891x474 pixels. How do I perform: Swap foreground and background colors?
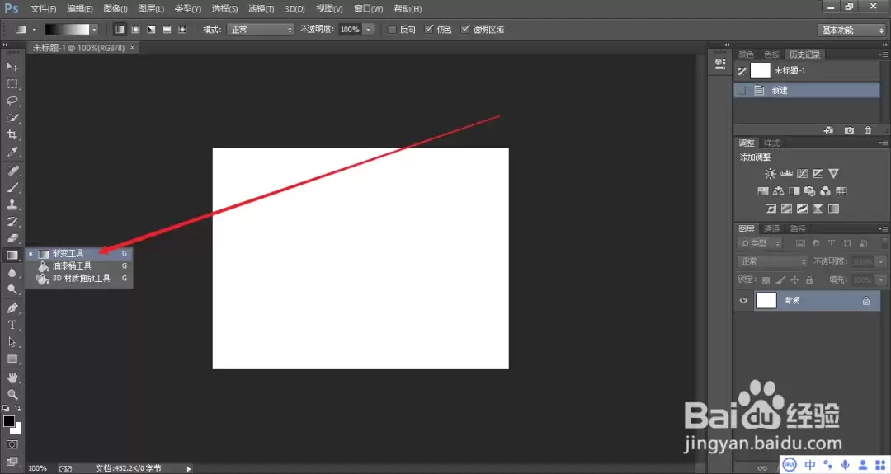(17, 407)
